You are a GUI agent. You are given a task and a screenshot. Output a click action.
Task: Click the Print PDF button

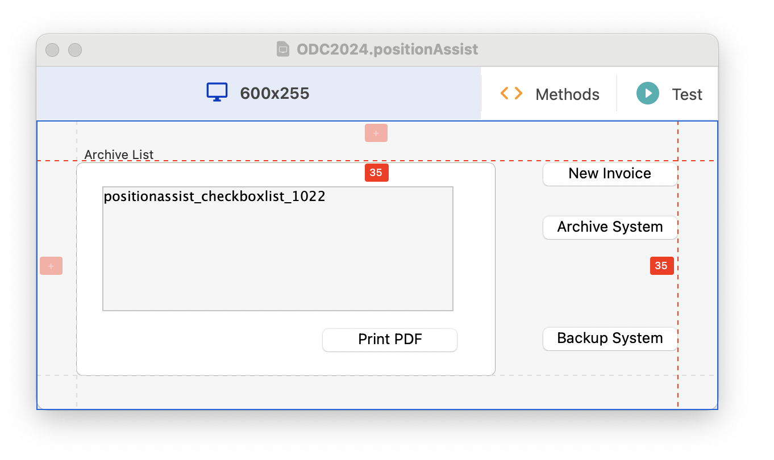tap(390, 340)
